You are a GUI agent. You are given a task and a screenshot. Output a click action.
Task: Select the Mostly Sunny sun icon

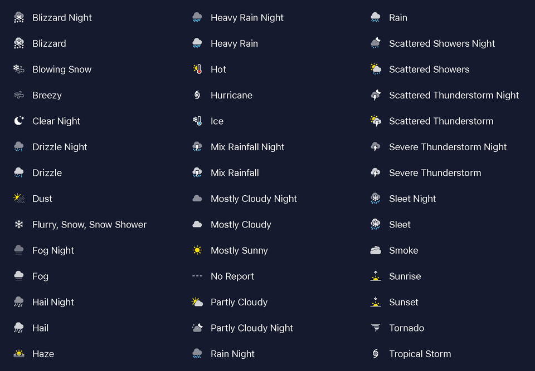197,250
